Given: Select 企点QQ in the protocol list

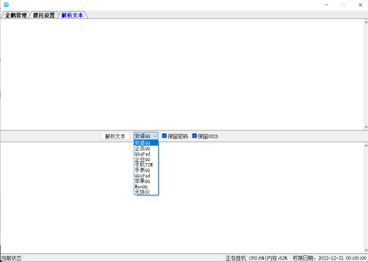Looking at the screenshot, I should (146, 148).
